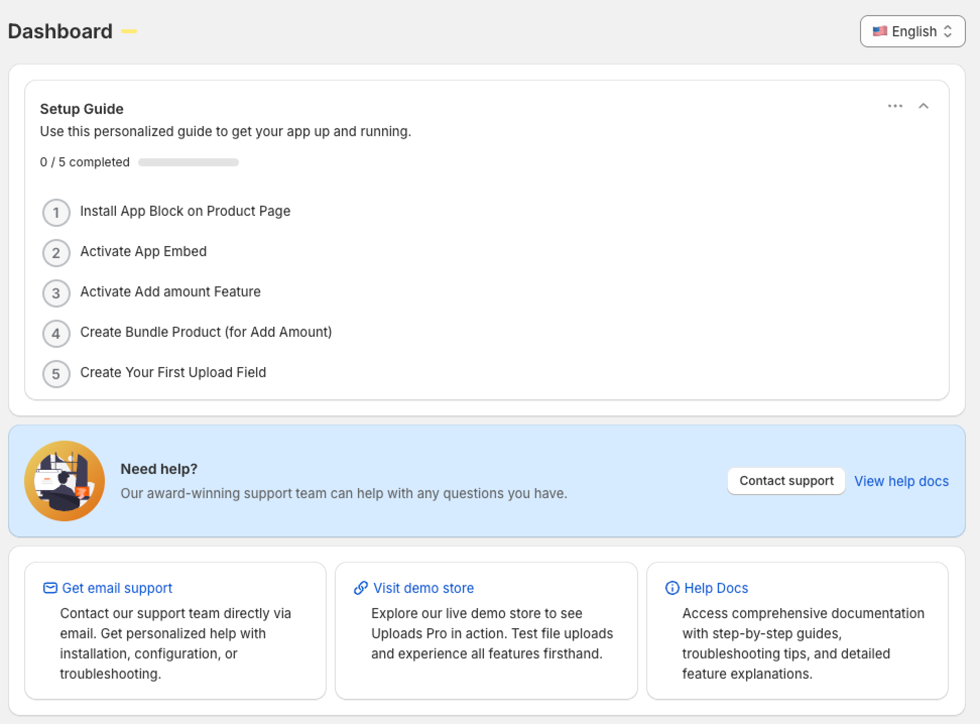This screenshot has height=724, width=980.
Task: Collapse the Setup Guide with chevron
Action: (x=924, y=106)
